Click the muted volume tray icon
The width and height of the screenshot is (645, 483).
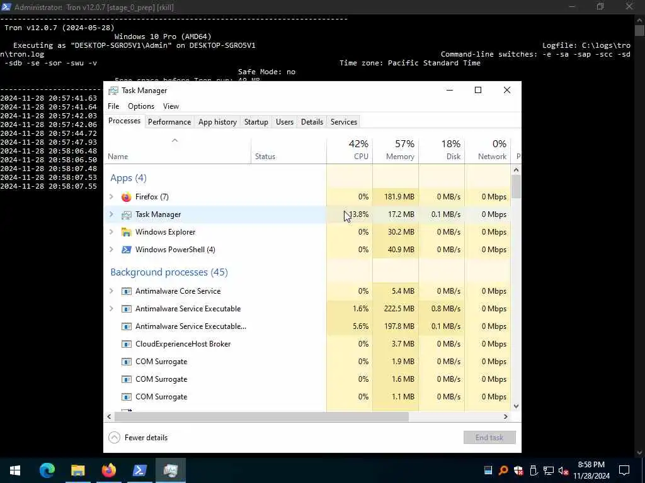tap(564, 470)
